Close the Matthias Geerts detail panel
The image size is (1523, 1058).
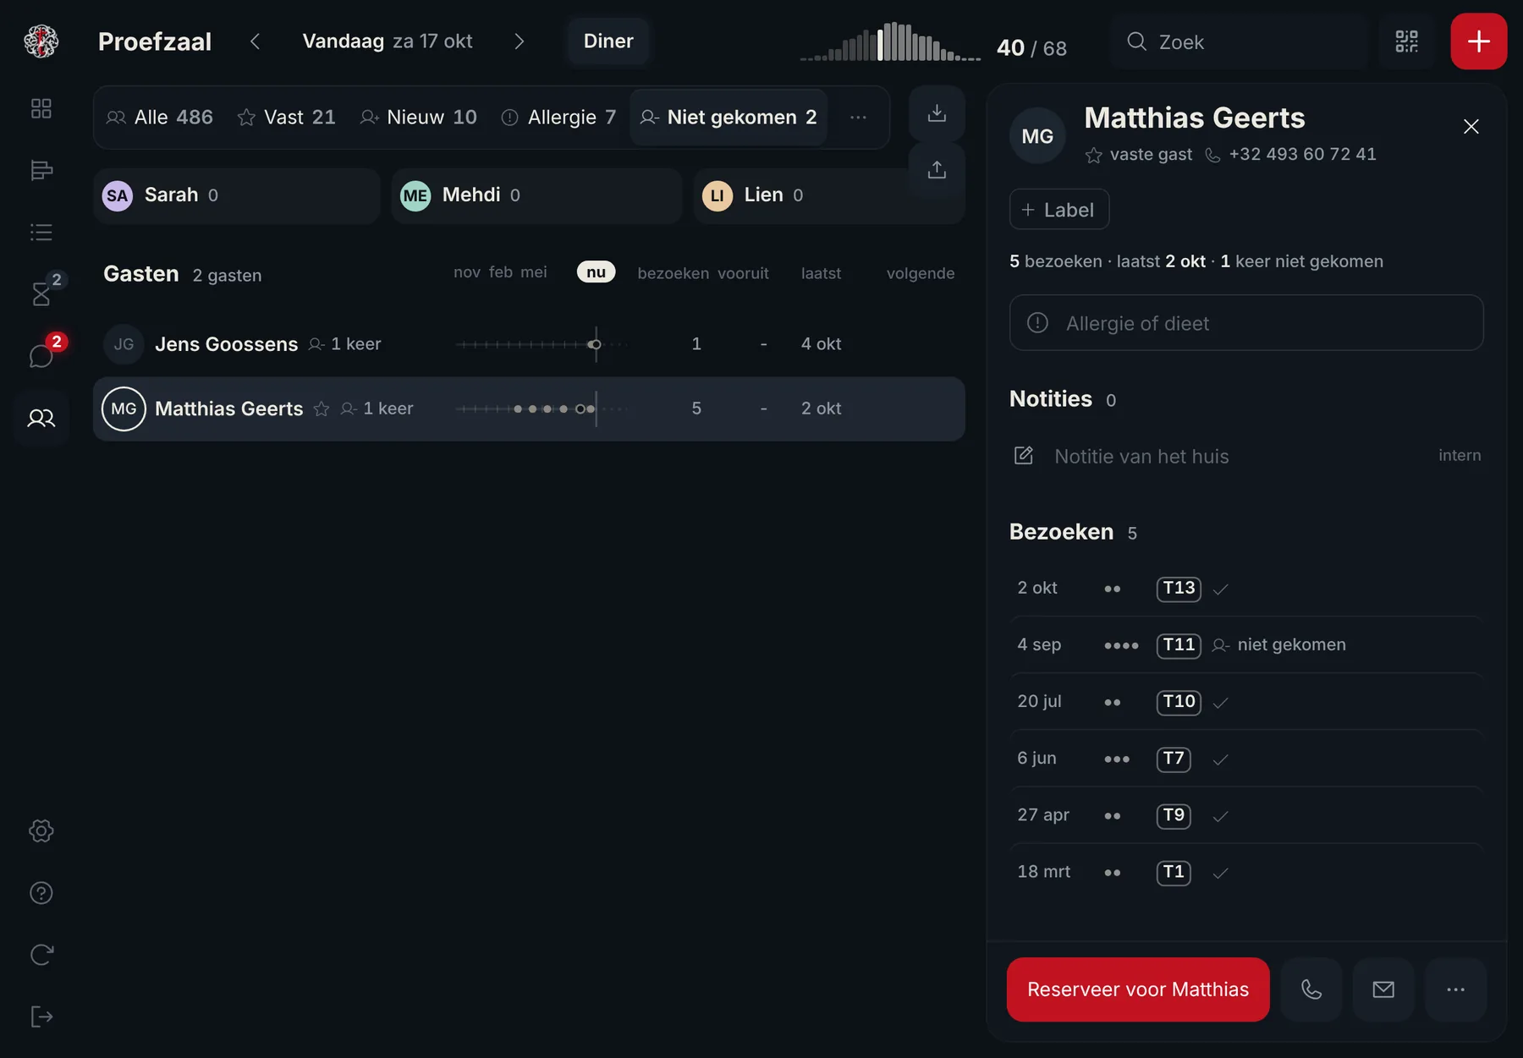click(x=1471, y=126)
